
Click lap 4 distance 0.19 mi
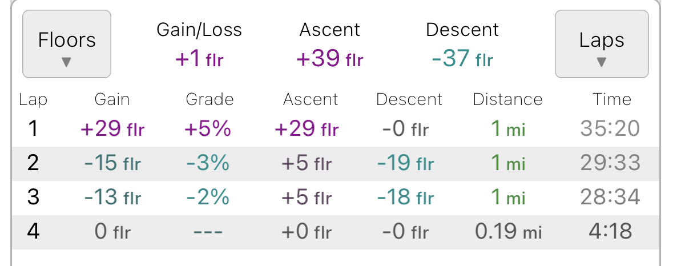pos(507,232)
